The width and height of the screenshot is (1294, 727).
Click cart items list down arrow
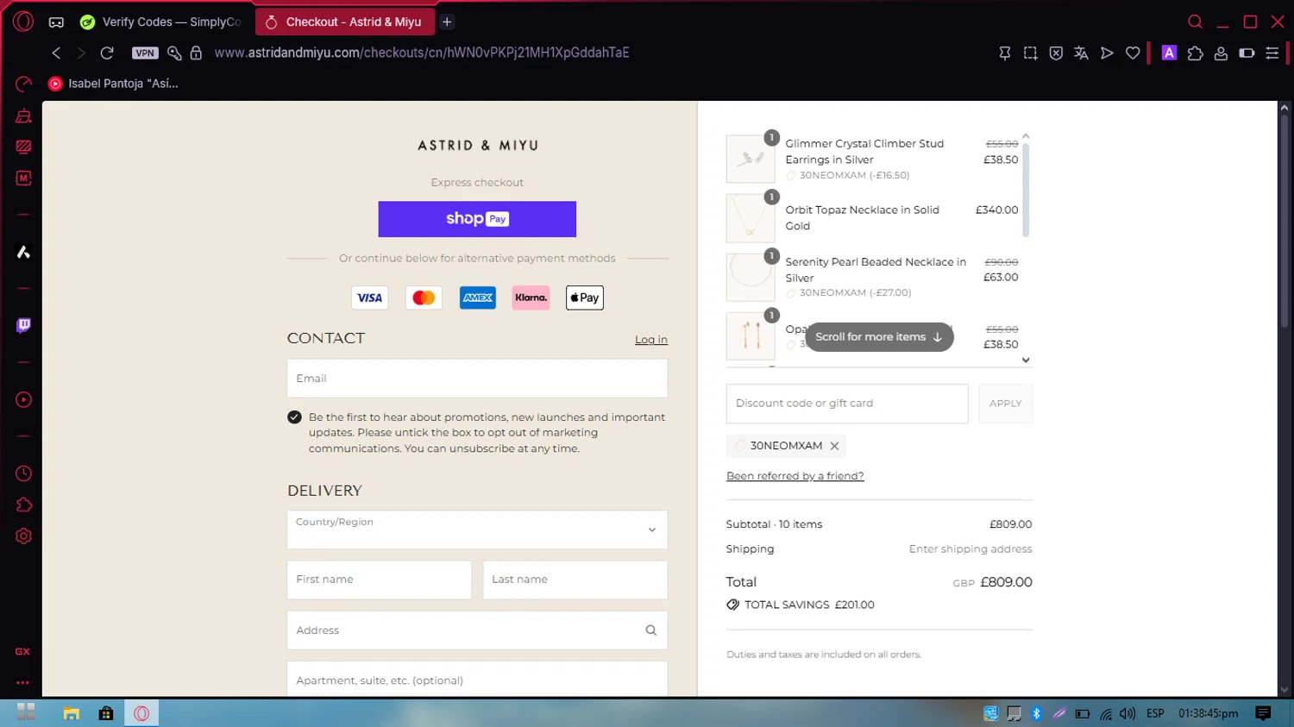pyautogui.click(x=1026, y=360)
